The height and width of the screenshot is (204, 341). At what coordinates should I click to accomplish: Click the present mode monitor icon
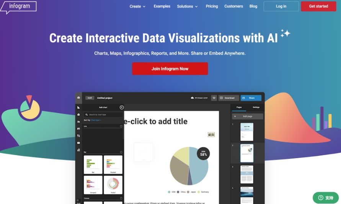214,98
